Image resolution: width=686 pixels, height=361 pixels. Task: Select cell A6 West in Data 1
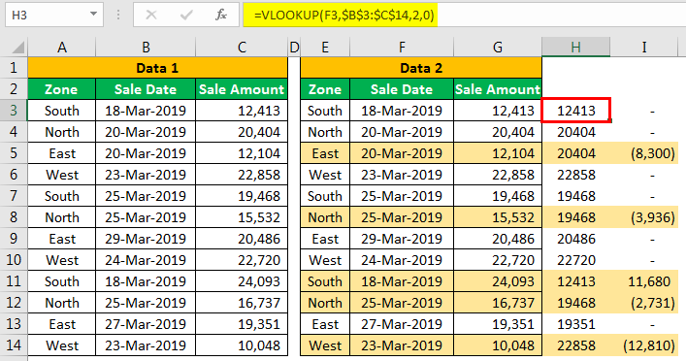[x=62, y=175]
